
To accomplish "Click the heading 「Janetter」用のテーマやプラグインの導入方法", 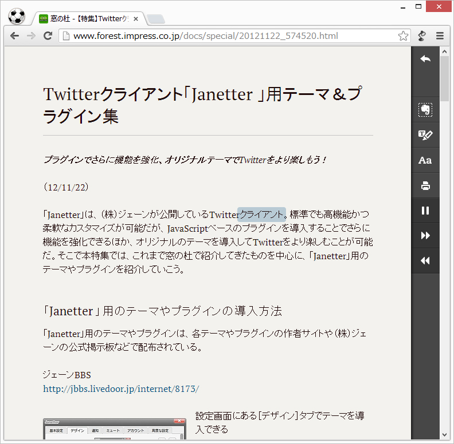I will (x=162, y=311).
